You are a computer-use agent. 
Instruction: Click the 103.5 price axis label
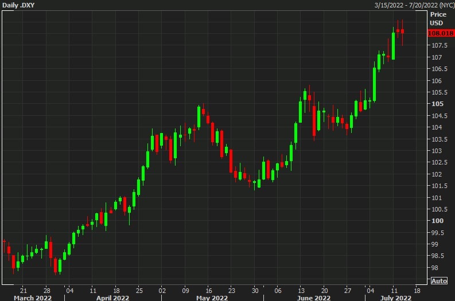click(440, 139)
